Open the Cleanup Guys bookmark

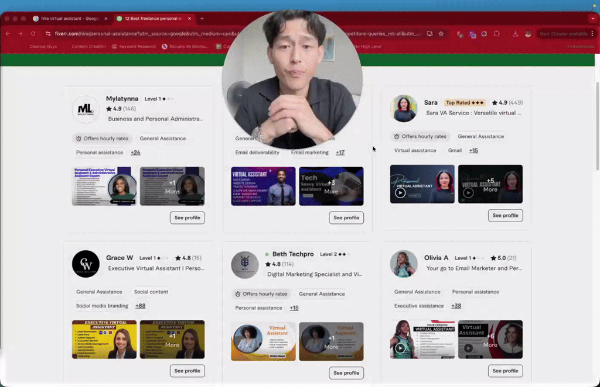pyautogui.click(x=43, y=47)
